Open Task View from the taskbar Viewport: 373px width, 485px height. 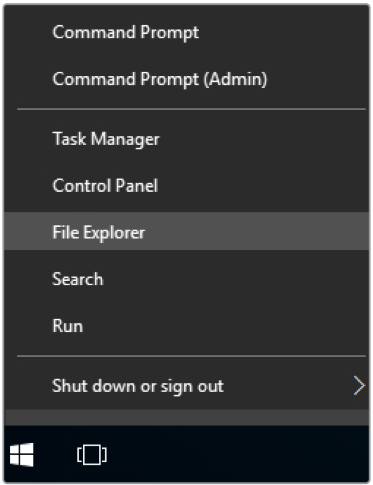(92, 455)
